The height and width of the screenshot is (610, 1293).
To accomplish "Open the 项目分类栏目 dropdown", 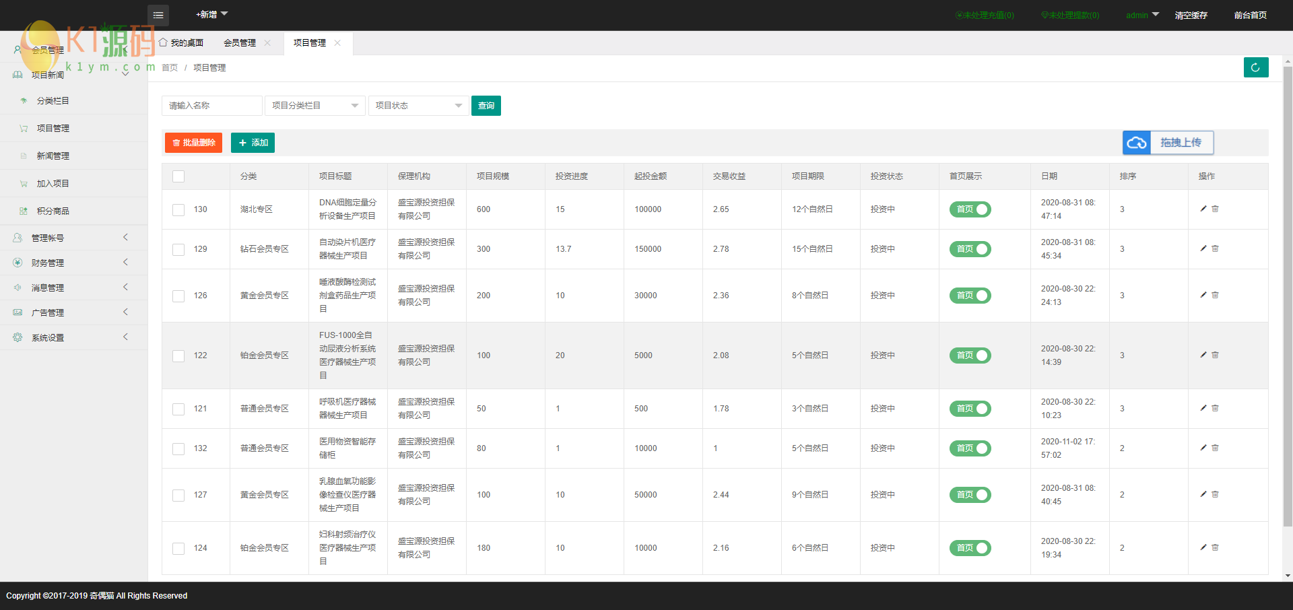I will pyautogui.click(x=314, y=106).
